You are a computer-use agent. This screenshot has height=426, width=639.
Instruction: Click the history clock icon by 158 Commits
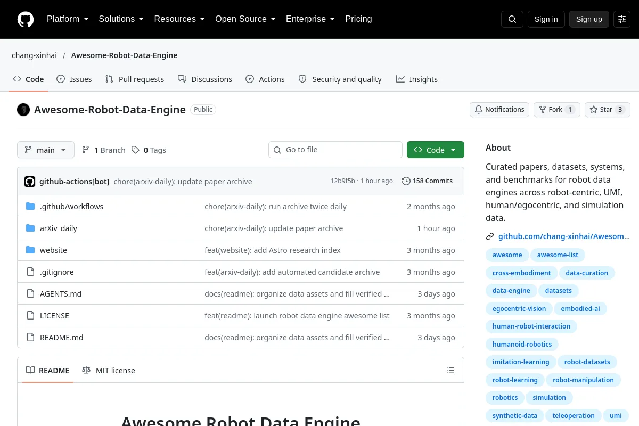click(x=406, y=181)
